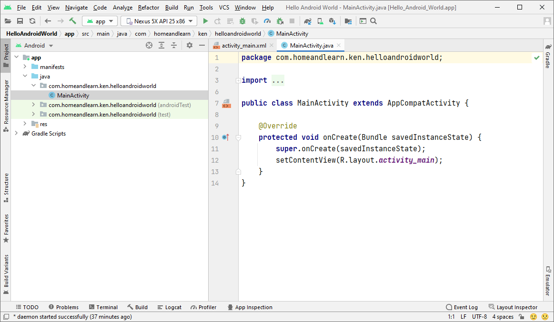Open the Profile app gauge icon
The width and height of the screenshot is (554, 322).
click(267, 21)
